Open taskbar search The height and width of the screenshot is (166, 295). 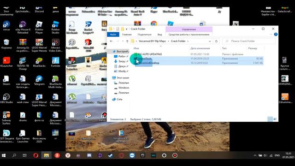pos(14,155)
